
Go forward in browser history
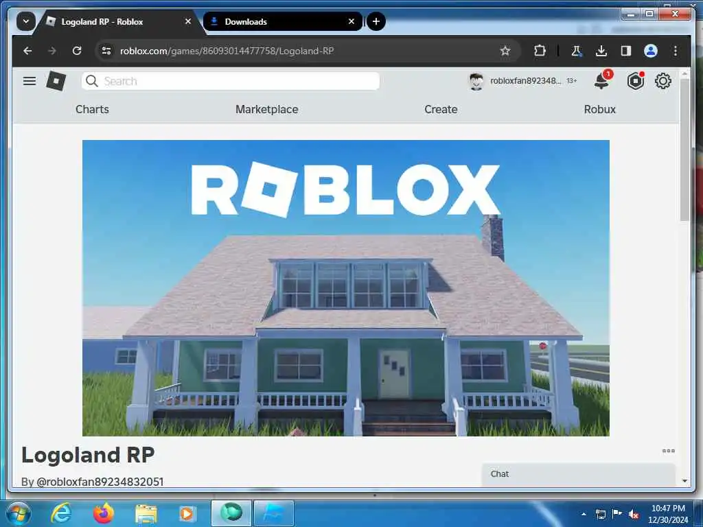click(x=52, y=51)
